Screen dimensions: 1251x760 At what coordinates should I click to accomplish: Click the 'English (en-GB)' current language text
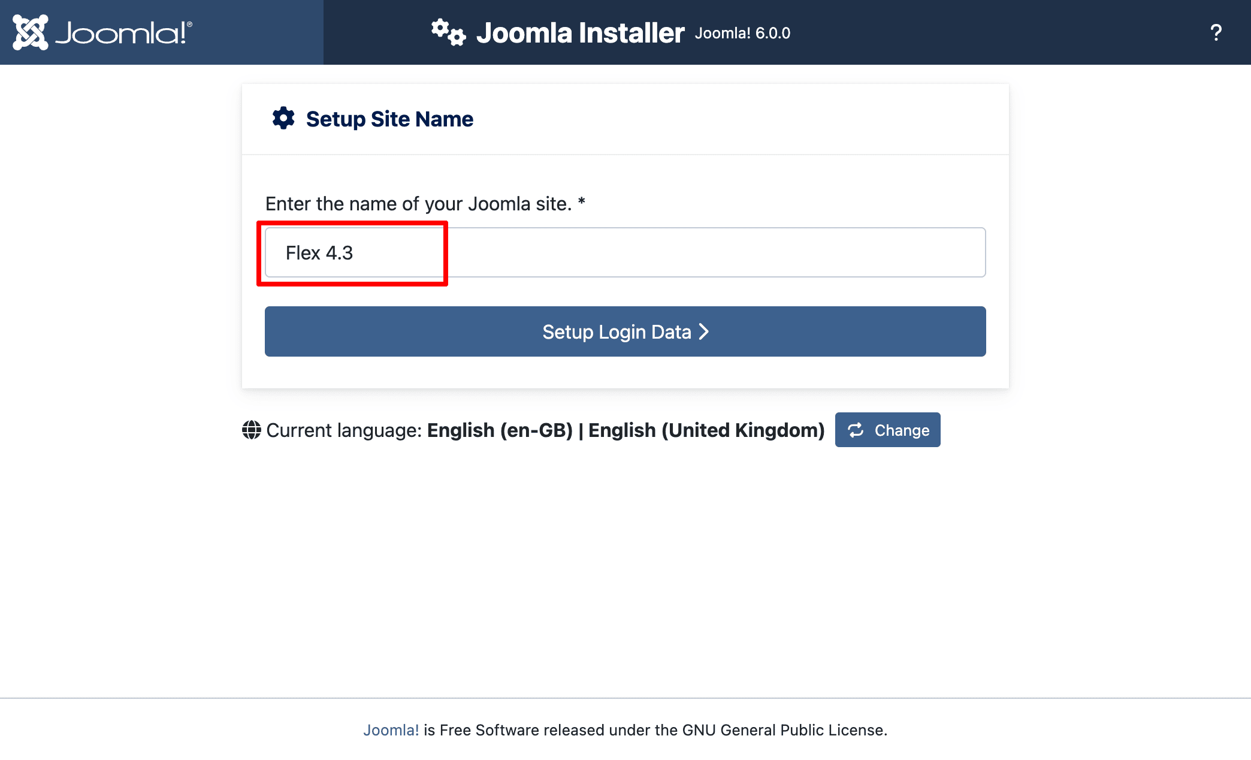click(500, 430)
